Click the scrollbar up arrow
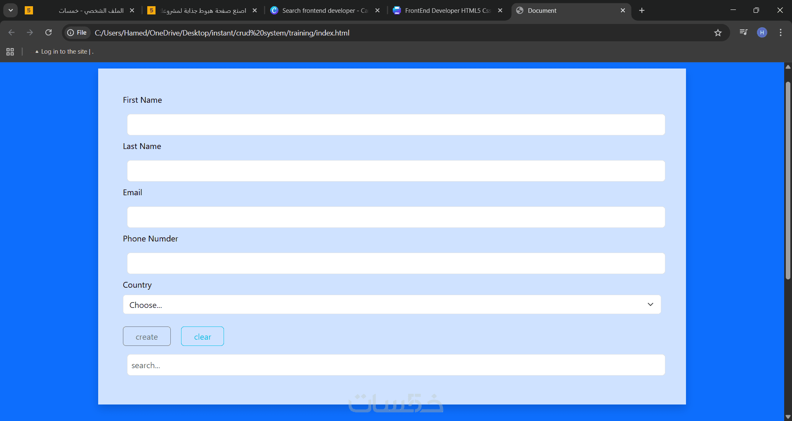This screenshot has width=792, height=421. (788, 67)
